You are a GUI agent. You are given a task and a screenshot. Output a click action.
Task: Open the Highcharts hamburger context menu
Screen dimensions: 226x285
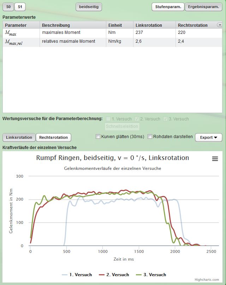pos(215,159)
